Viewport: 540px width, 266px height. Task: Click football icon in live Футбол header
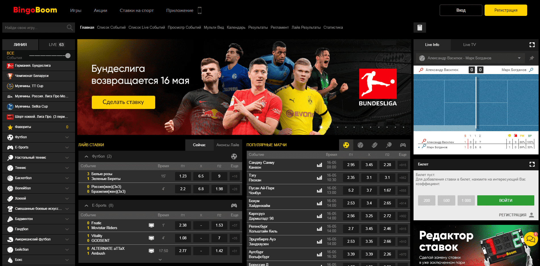(x=234, y=156)
